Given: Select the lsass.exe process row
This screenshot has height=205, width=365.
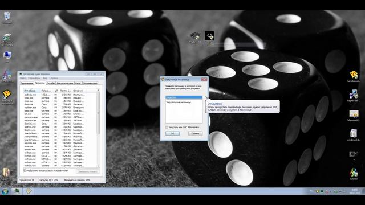Looking at the screenshot, I should click(60, 111).
